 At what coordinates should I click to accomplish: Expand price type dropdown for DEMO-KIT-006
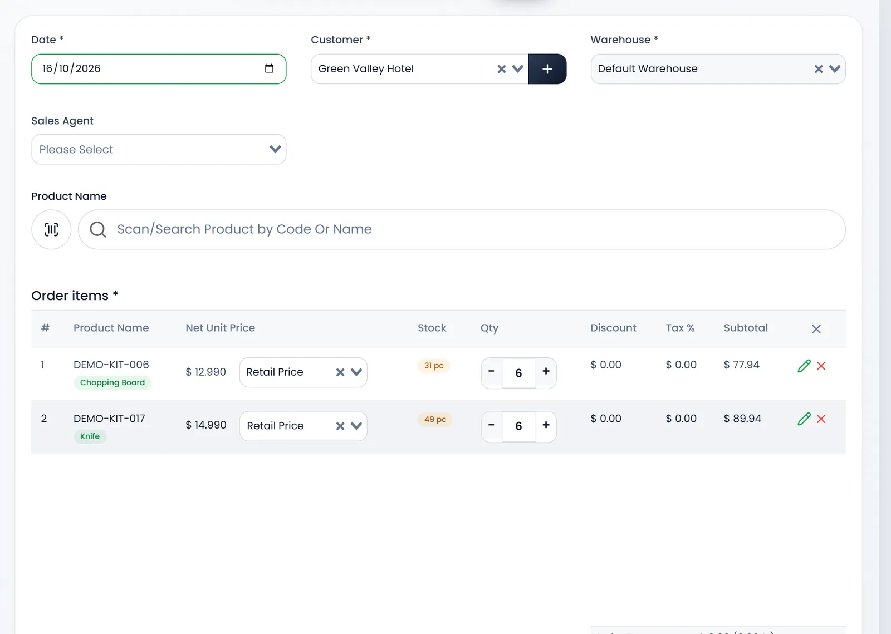point(356,372)
